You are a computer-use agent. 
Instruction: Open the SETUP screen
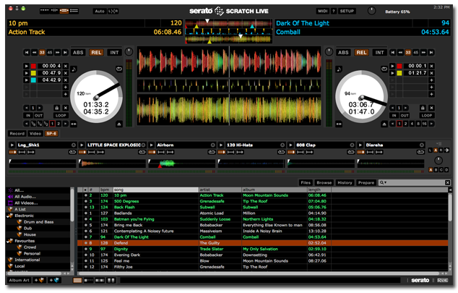[x=347, y=11]
